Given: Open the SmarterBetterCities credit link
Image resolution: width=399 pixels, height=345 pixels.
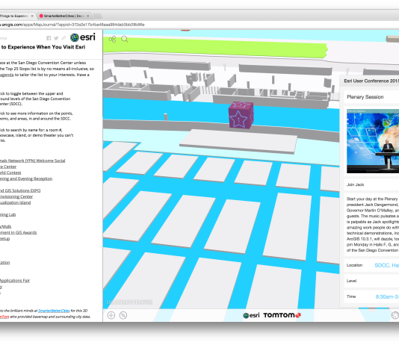Looking at the screenshot, I should (54, 311).
